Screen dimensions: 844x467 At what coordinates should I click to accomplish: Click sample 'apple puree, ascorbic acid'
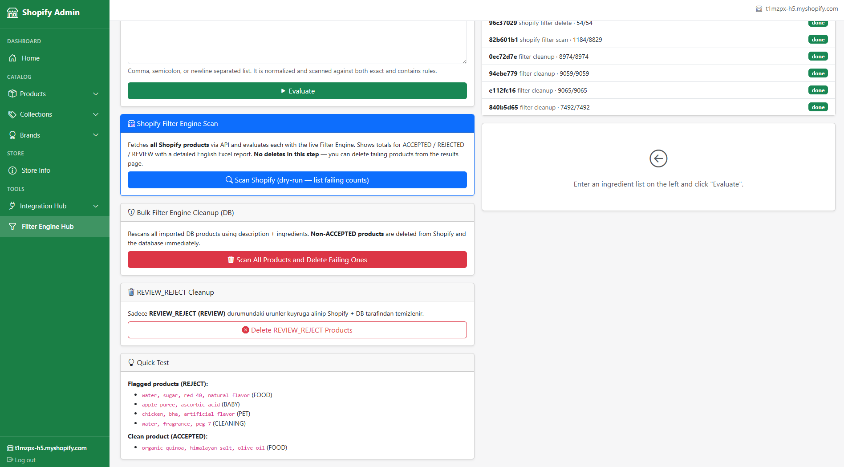pos(181,405)
